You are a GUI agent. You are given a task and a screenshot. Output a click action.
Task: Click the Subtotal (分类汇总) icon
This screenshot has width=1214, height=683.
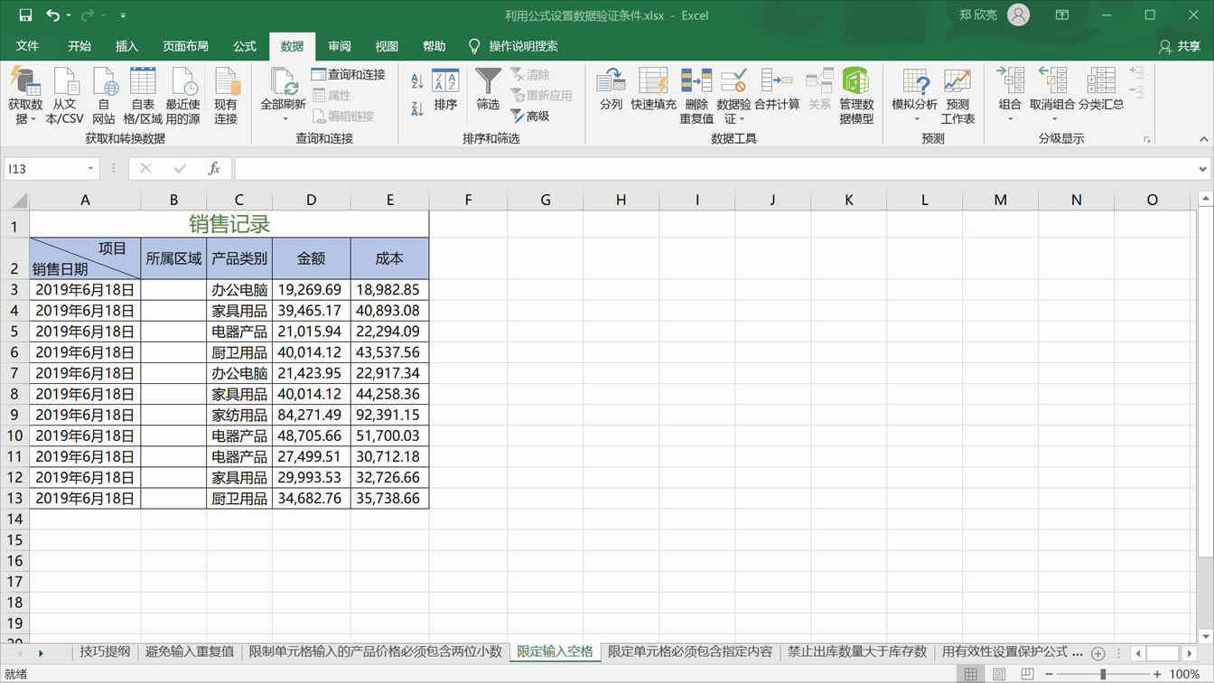pos(1101,83)
